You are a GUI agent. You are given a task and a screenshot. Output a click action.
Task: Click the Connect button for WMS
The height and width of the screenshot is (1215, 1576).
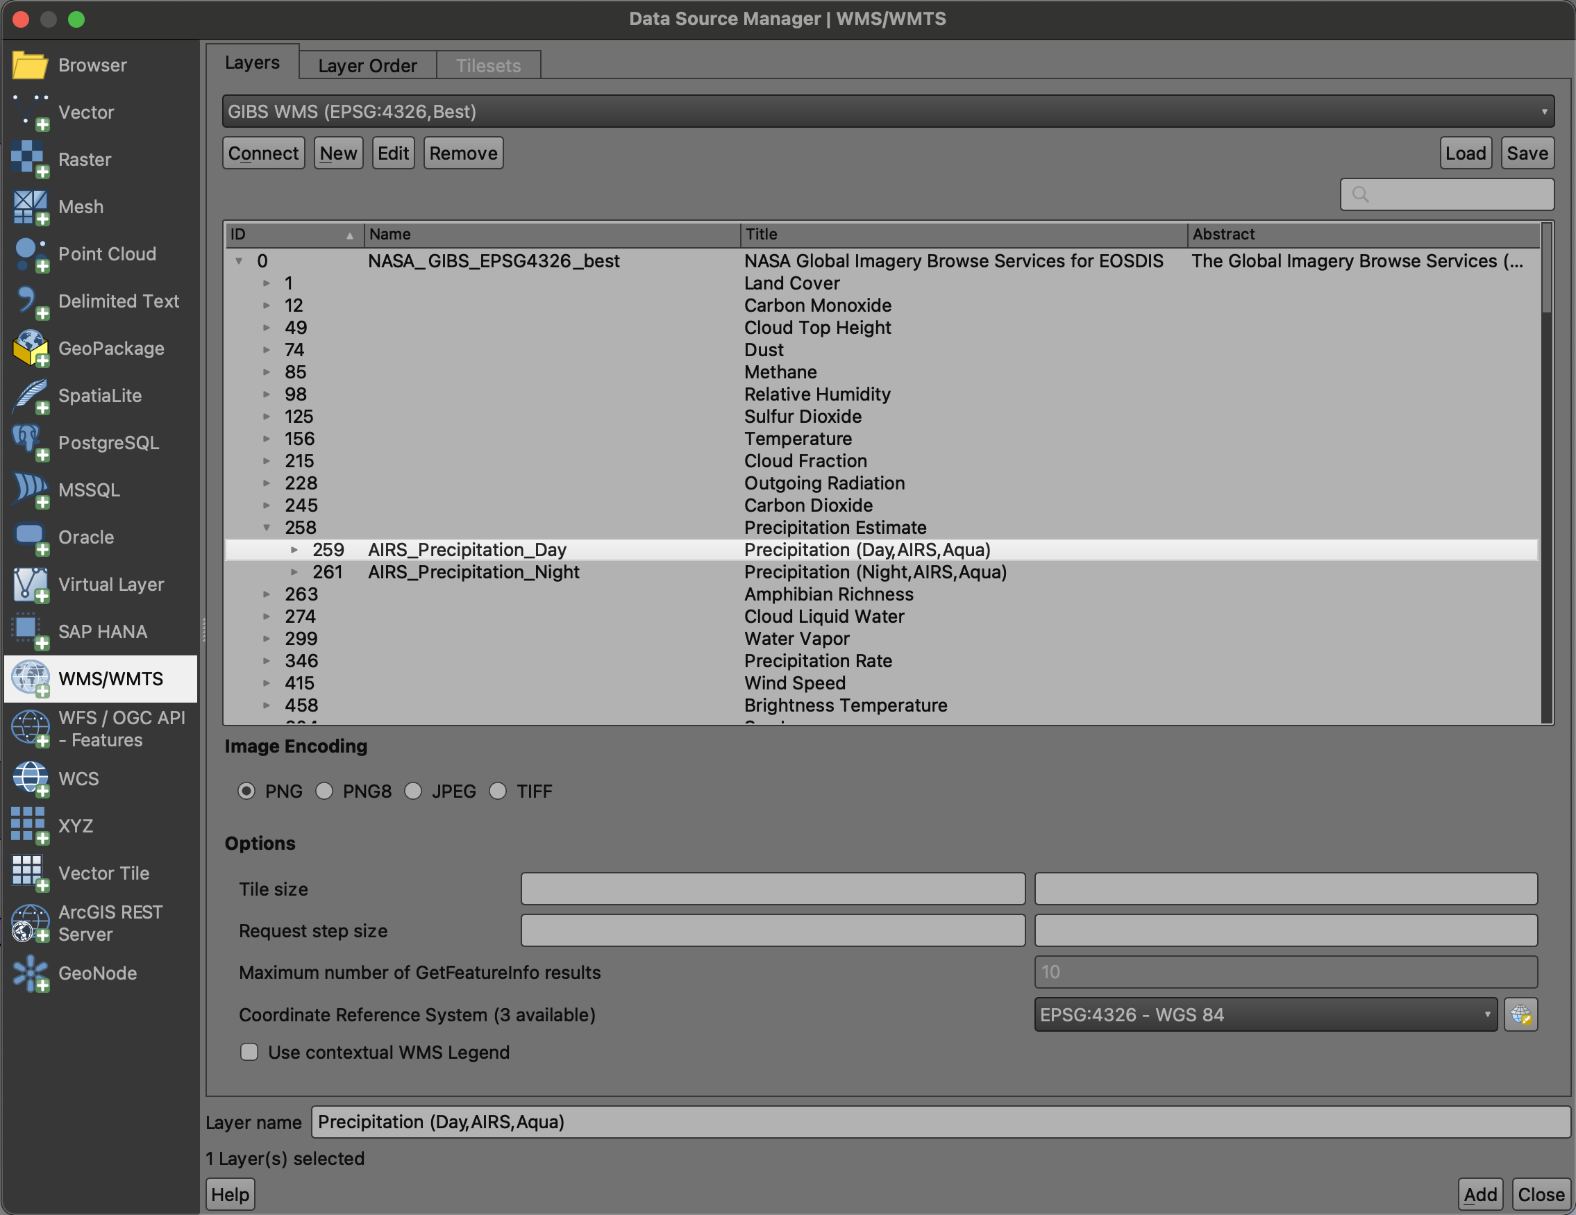click(x=263, y=152)
